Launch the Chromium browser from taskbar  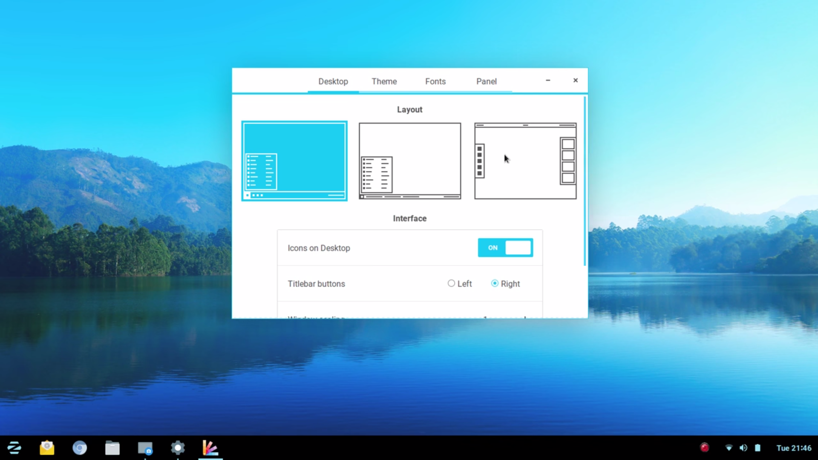[80, 448]
